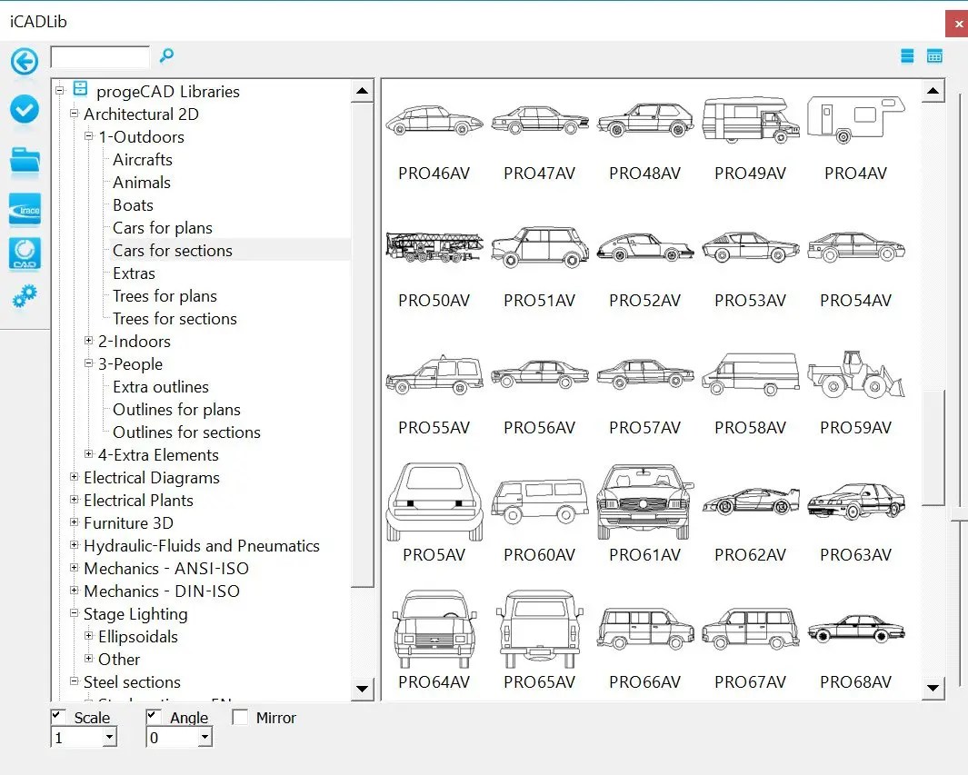The image size is (968, 775).
Task: Select the PRO50AV fire truck thumbnail
Action: pyautogui.click(x=434, y=247)
